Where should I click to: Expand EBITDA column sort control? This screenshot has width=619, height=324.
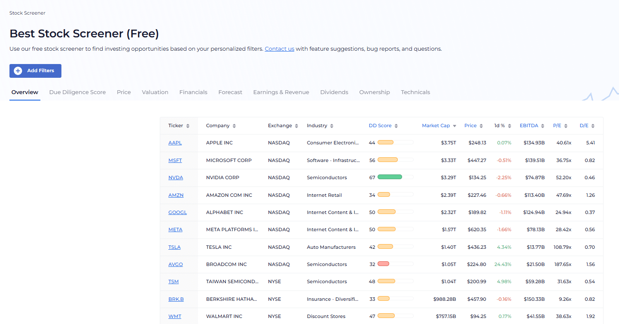click(x=543, y=126)
